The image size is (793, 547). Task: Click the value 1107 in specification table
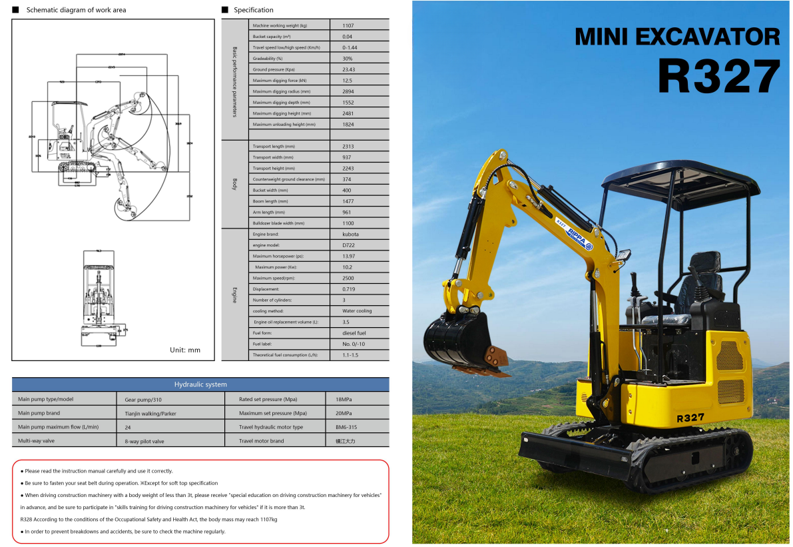[x=348, y=26]
